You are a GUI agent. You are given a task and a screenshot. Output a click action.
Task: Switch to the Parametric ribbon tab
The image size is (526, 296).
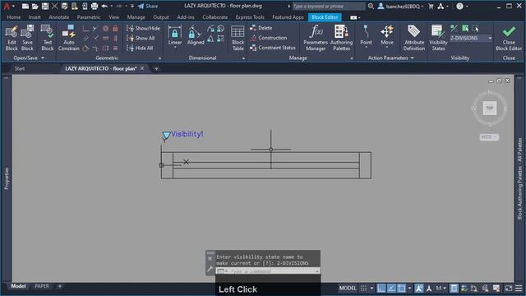(x=89, y=17)
